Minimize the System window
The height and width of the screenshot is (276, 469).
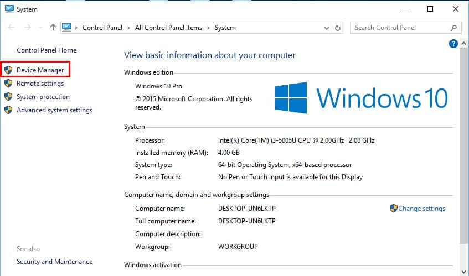pos(405,9)
